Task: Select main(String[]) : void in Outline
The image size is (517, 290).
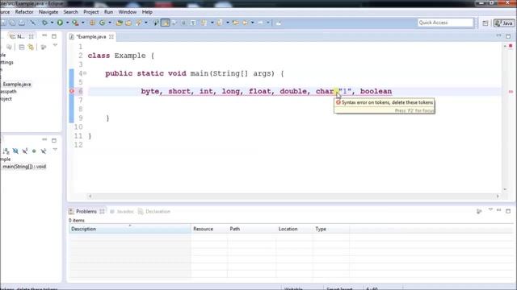Action: (x=24, y=167)
